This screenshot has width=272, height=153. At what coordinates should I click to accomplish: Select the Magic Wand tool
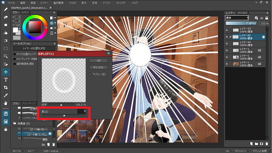6,56
